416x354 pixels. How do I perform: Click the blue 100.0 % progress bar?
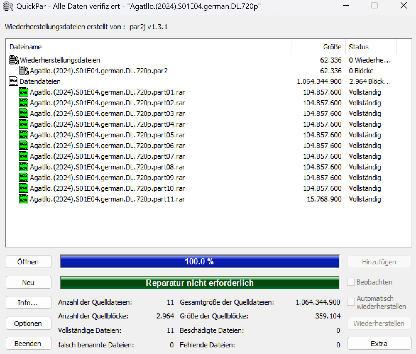click(x=200, y=262)
